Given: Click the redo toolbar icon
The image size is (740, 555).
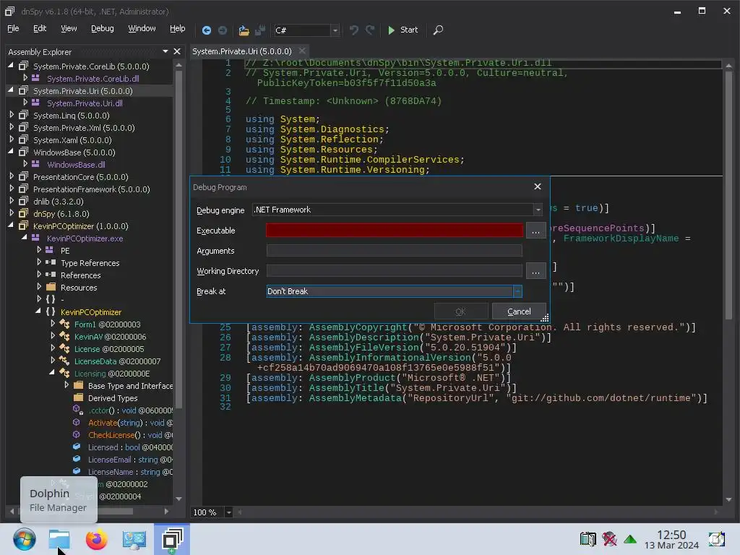Looking at the screenshot, I should pyautogui.click(x=370, y=30).
